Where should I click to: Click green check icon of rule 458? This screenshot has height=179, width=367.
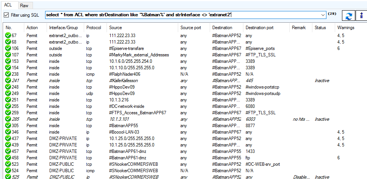[x=8, y=158]
